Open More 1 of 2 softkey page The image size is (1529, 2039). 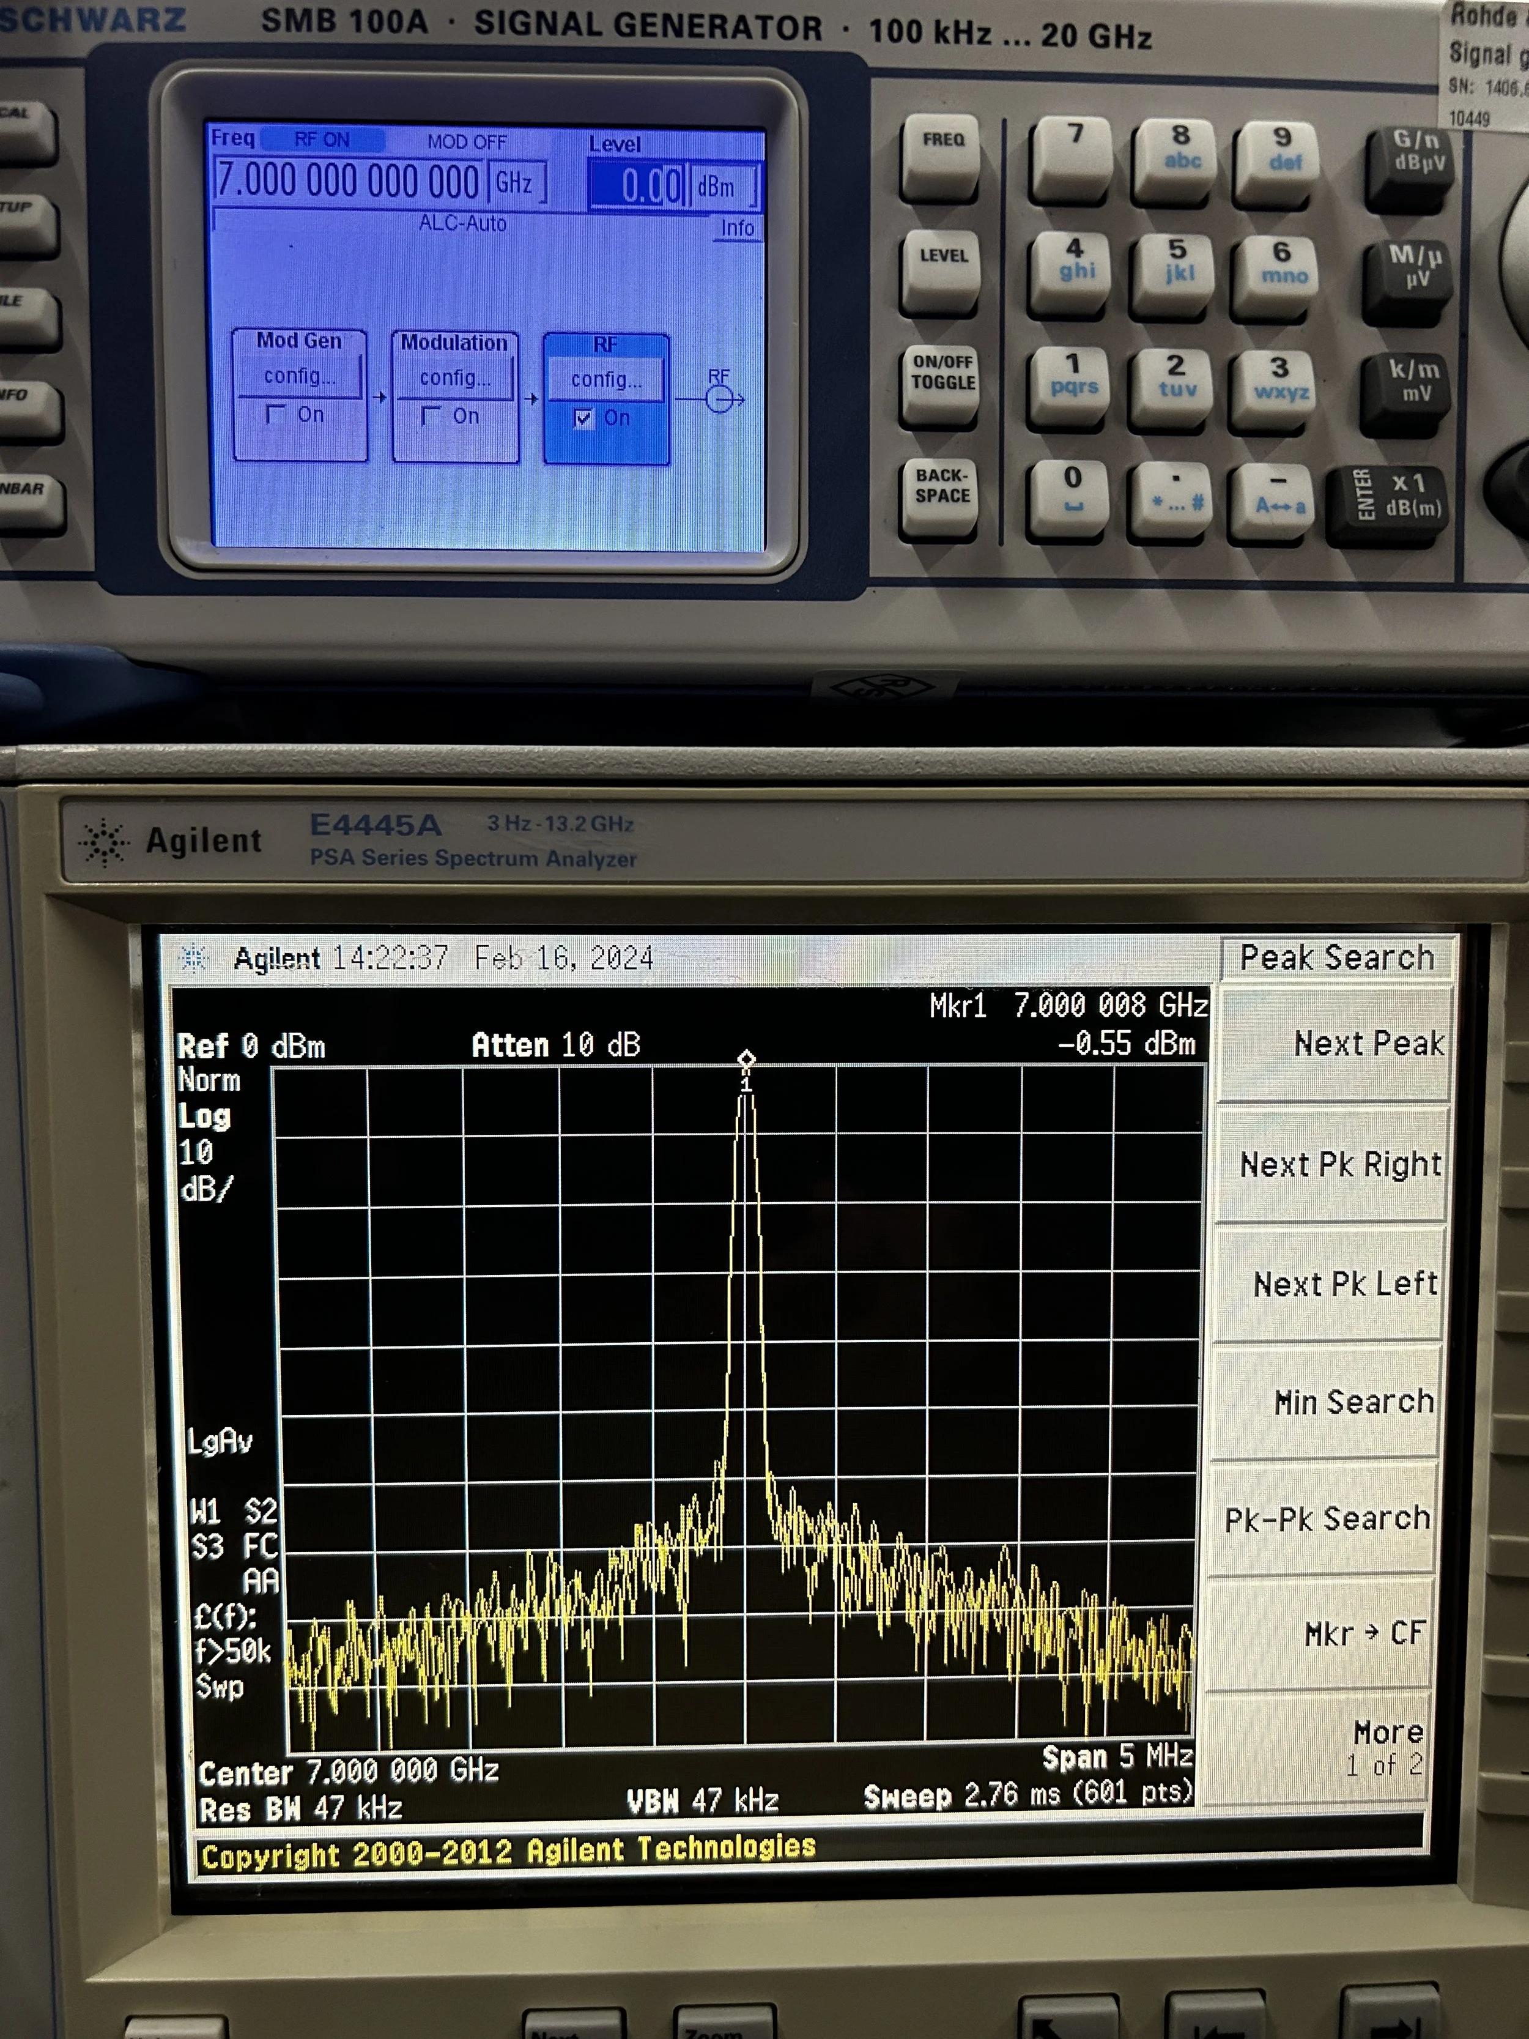[x=1318, y=1748]
